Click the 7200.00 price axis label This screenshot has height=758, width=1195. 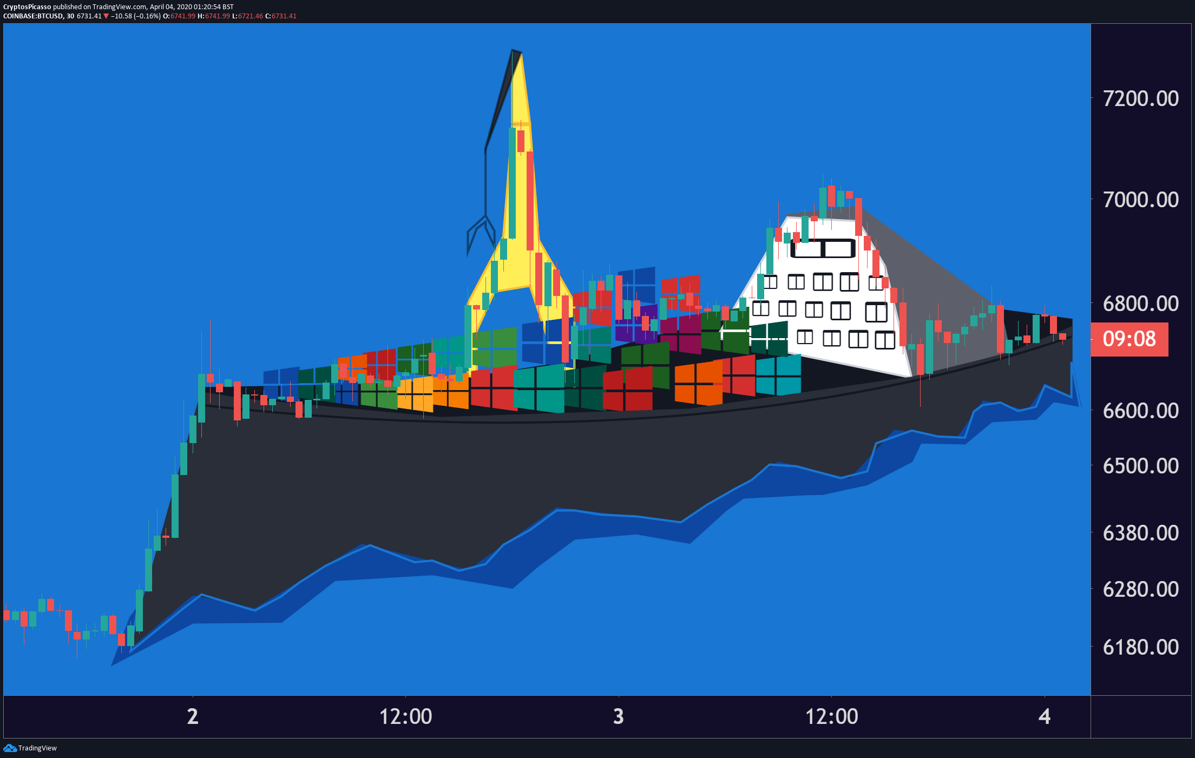pyautogui.click(x=1141, y=98)
